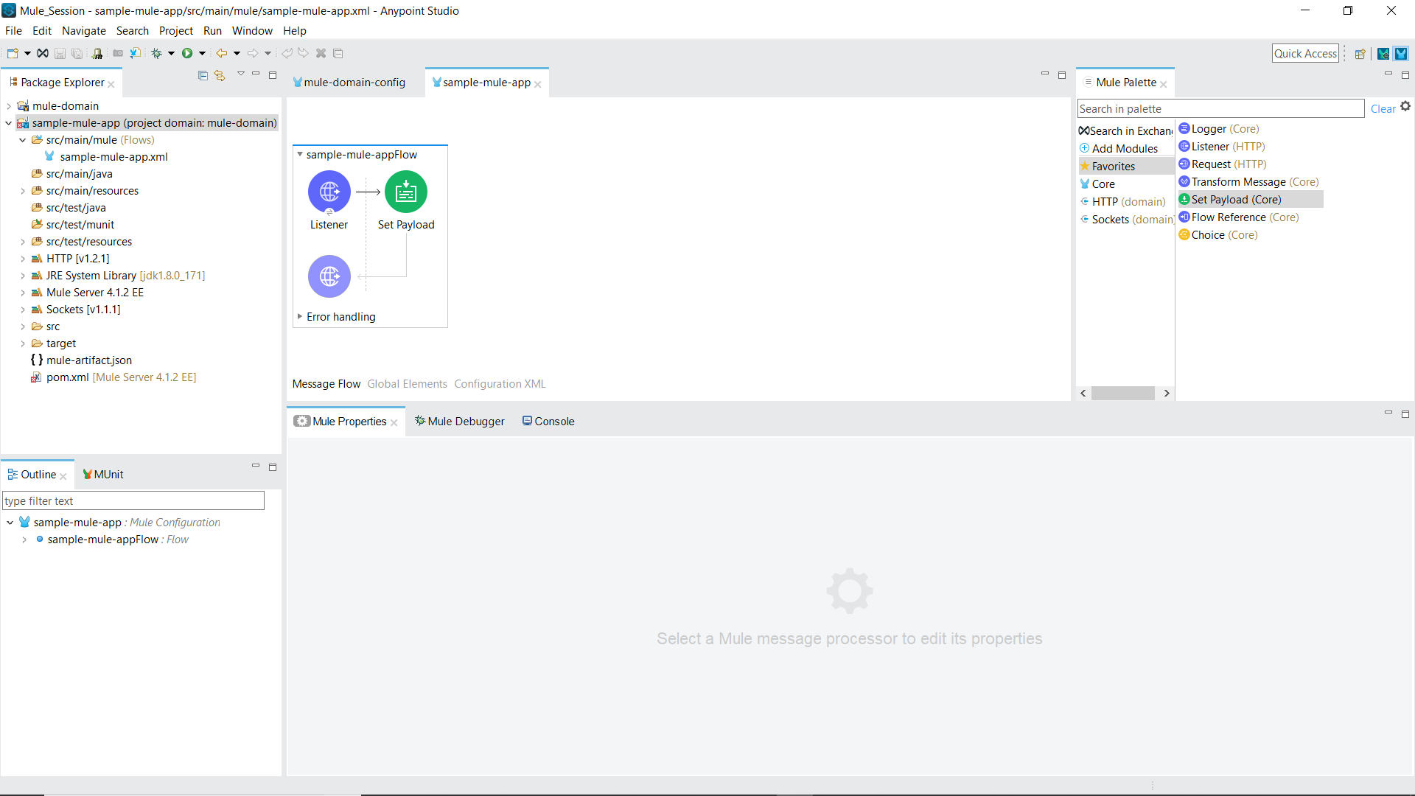Click Clear link in Mule Palette
Viewport: 1415px width, 796px height.
tap(1383, 109)
